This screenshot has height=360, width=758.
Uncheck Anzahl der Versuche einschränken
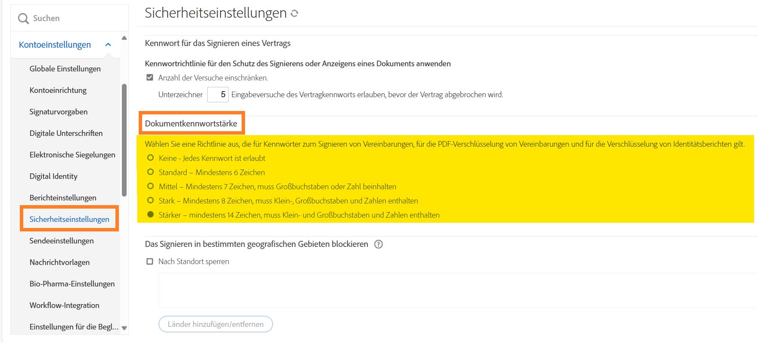[x=150, y=78]
